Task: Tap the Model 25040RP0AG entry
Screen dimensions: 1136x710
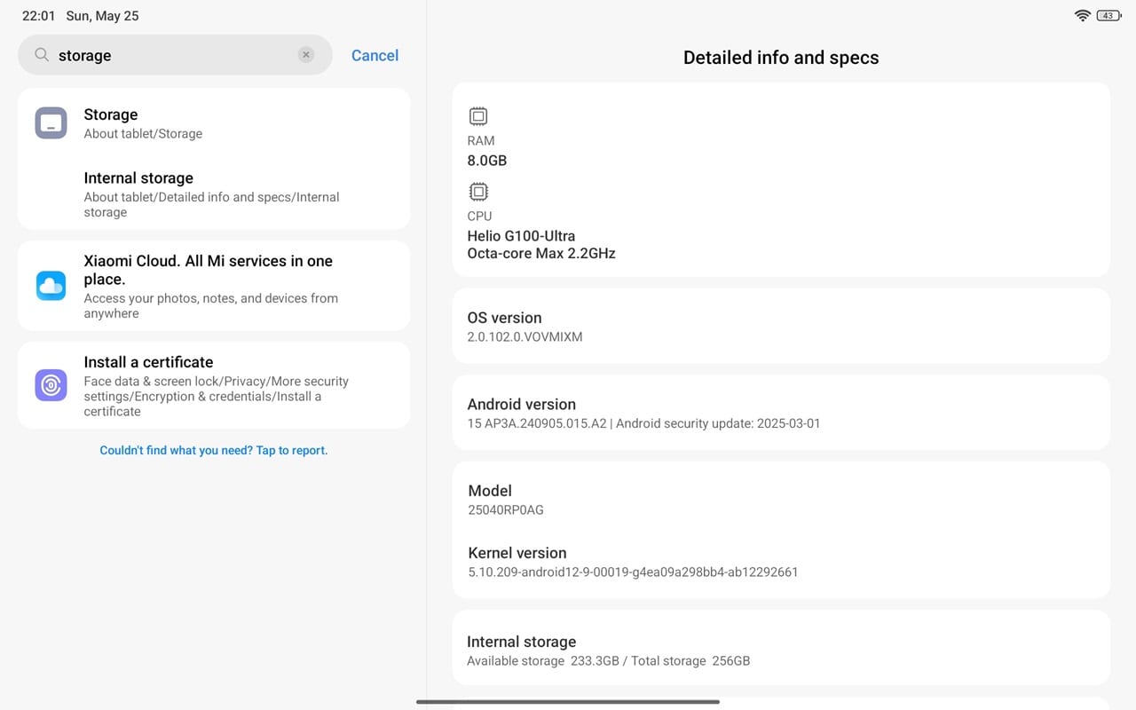Action: pyautogui.click(x=781, y=500)
